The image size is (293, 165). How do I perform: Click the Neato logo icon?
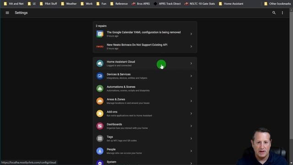pyautogui.click(x=100, y=46)
